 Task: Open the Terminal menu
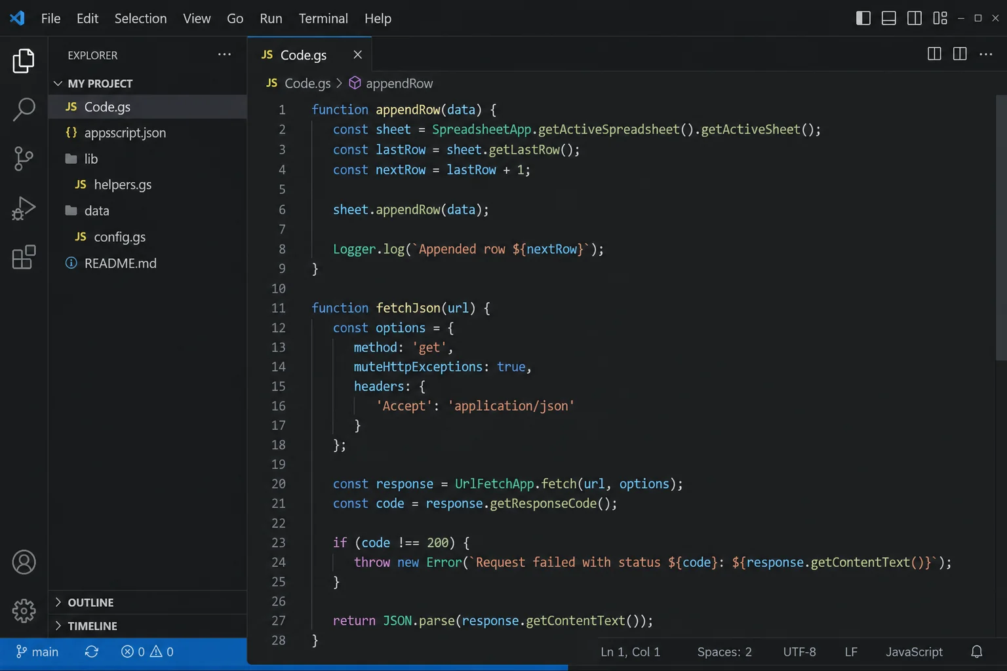[323, 18]
